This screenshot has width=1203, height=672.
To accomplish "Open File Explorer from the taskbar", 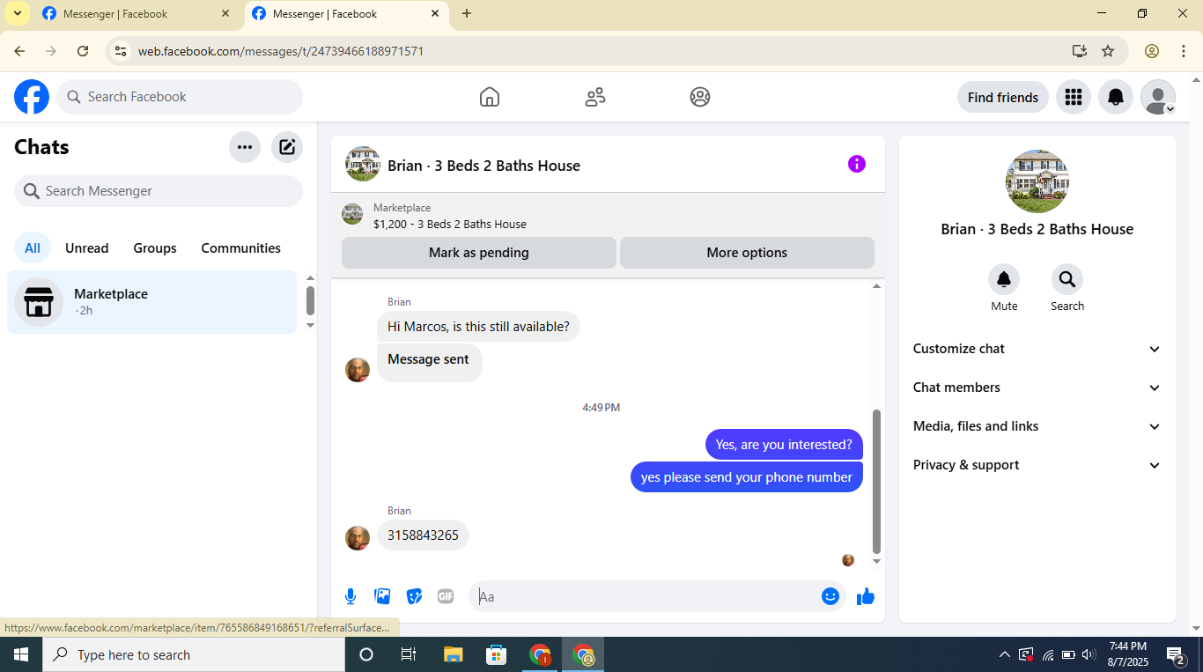I will (453, 654).
